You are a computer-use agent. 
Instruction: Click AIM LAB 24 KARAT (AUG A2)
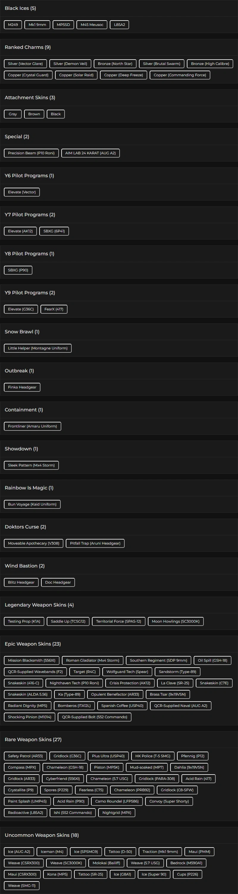coord(90,153)
